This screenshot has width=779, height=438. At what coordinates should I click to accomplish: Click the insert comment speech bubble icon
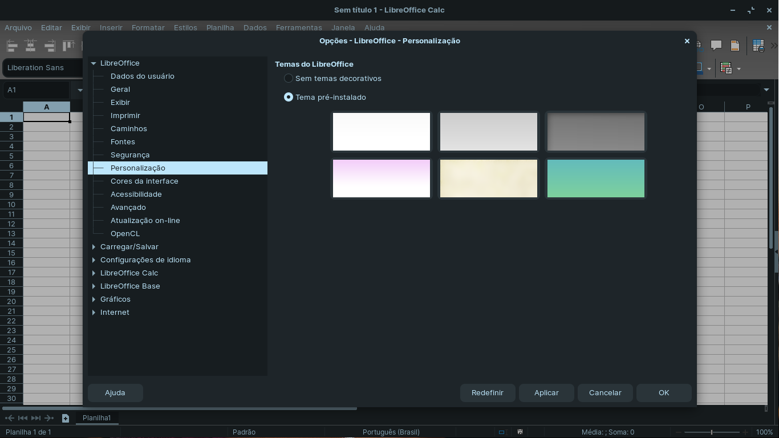716,46
